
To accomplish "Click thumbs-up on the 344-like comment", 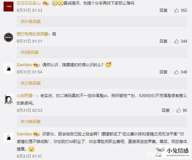I will point(176,41).
